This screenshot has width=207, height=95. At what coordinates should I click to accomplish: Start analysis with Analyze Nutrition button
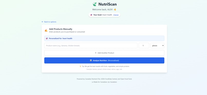tap(104, 60)
